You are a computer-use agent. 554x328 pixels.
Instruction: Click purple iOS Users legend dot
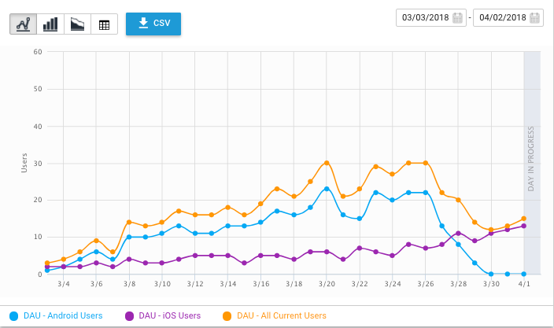(x=128, y=315)
